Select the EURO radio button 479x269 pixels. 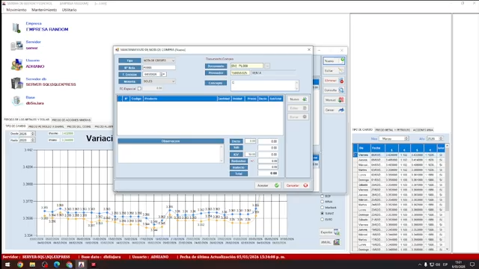pos(322,219)
